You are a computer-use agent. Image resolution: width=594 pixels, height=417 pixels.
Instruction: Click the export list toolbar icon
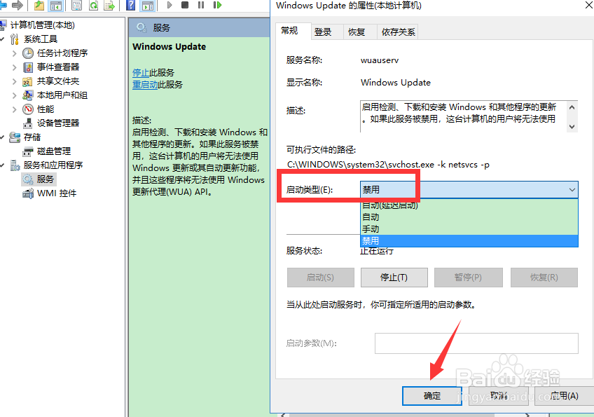point(109,5)
